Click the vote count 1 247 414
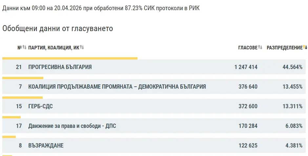308x156 pixels. pyautogui.click(x=246, y=67)
